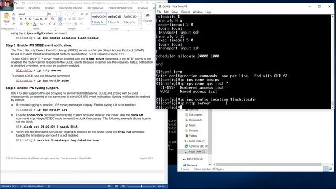The width and height of the screenshot is (336, 189).
Task: Expand the Estilos gallery more arrow
Action: pos(140,23)
